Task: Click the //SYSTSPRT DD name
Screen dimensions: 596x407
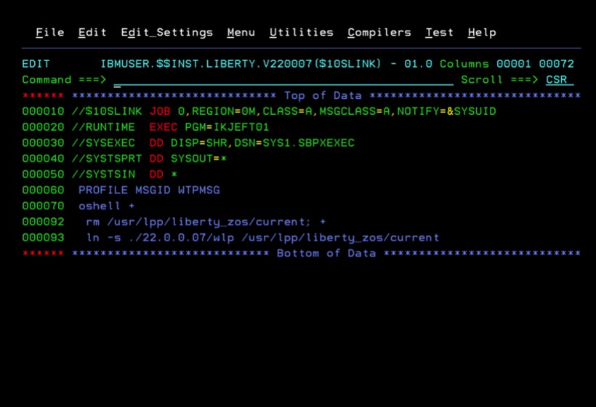Action: 107,159
